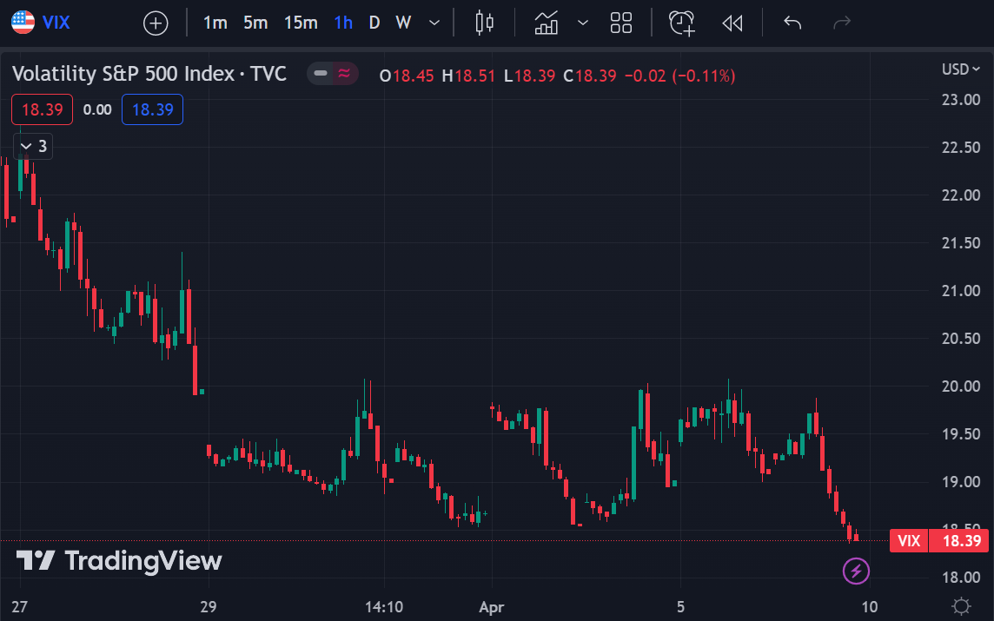
Task: Switch to the Weekly (W) timeframe
Action: point(403,23)
